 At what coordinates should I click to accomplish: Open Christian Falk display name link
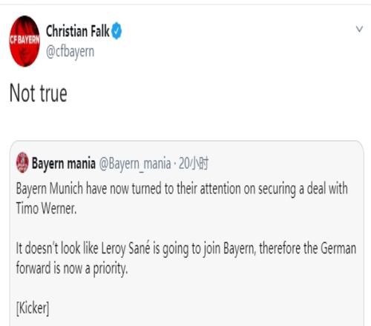click(77, 31)
